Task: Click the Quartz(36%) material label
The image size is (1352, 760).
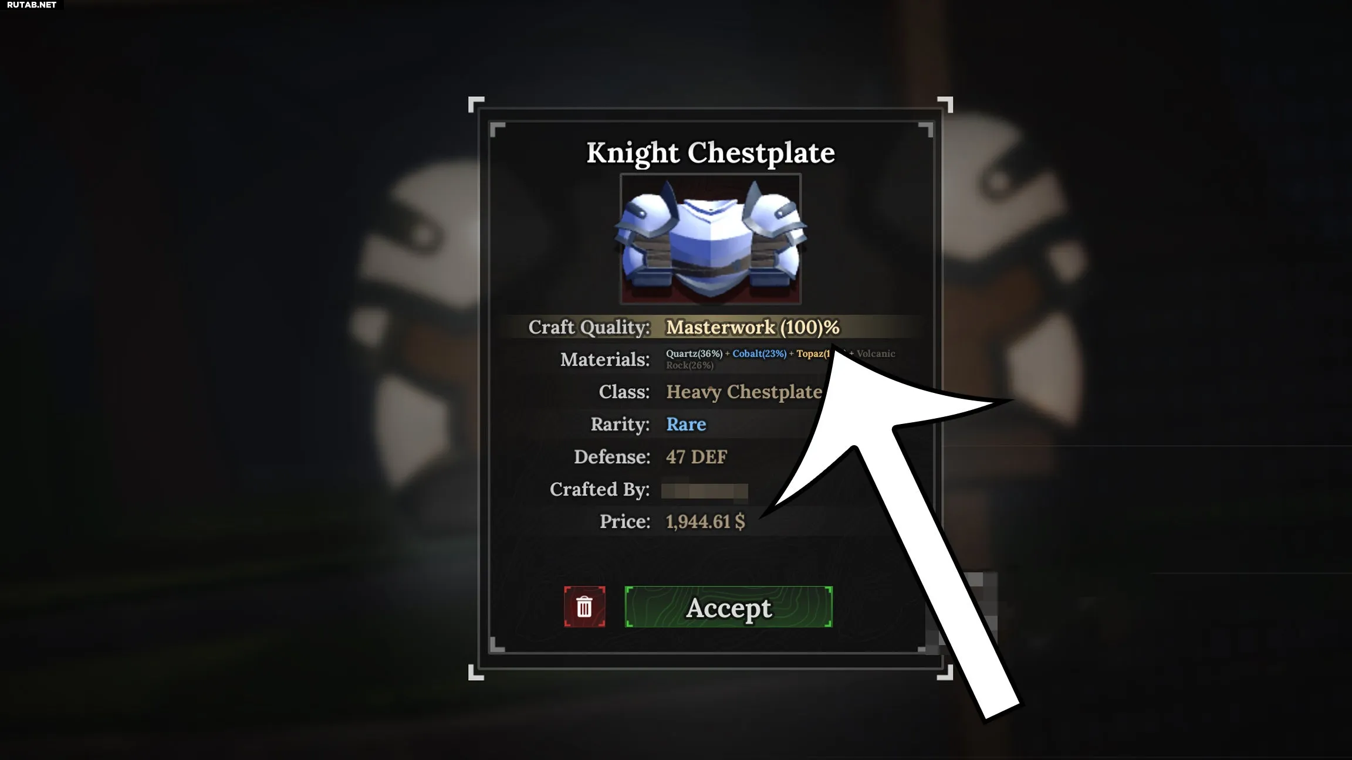Action: pyautogui.click(x=694, y=354)
